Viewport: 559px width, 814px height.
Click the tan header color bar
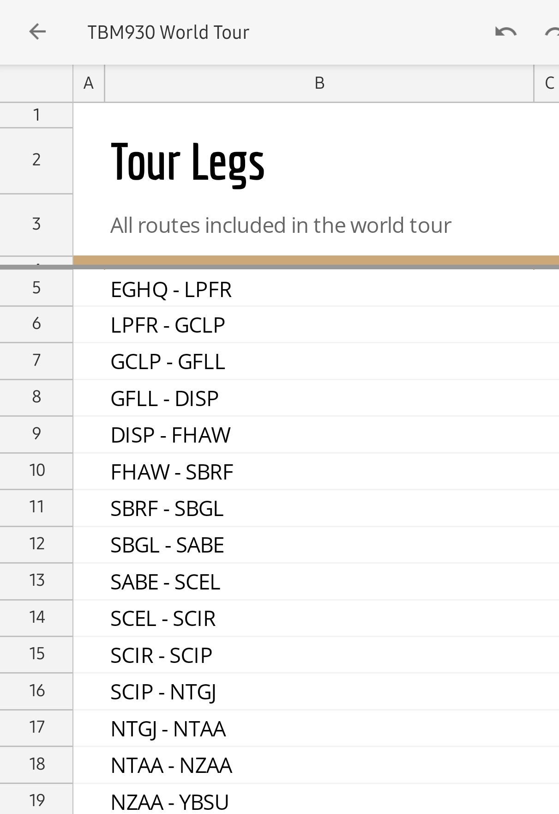click(x=316, y=260)
